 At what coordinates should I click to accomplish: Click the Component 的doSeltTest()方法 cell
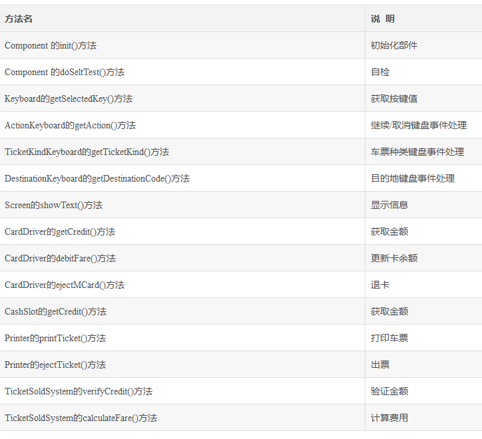(x=182, y=72)
